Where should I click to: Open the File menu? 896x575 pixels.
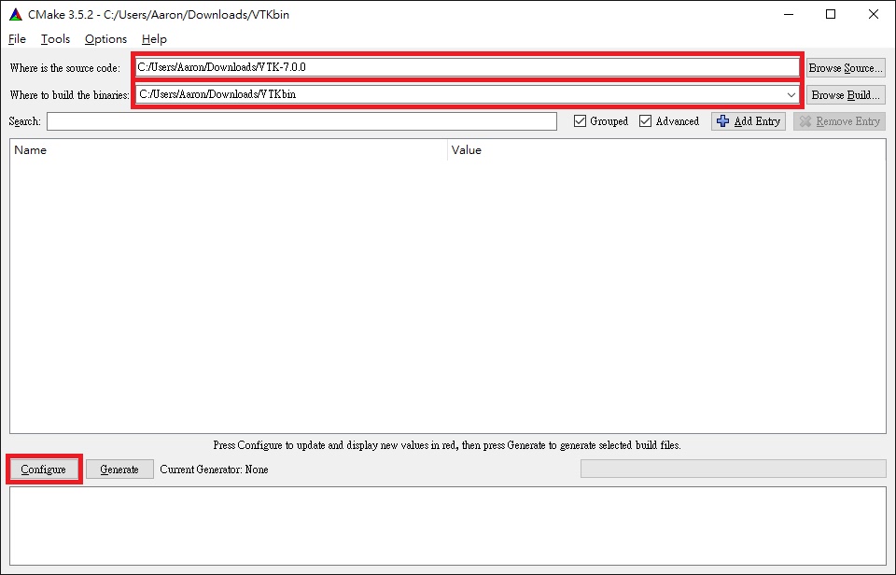17,39
